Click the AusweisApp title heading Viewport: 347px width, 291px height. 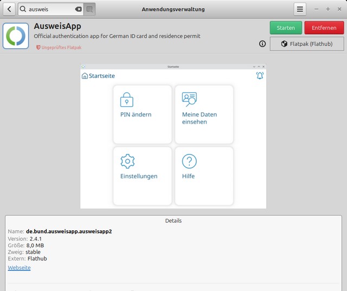click(57, 26)
